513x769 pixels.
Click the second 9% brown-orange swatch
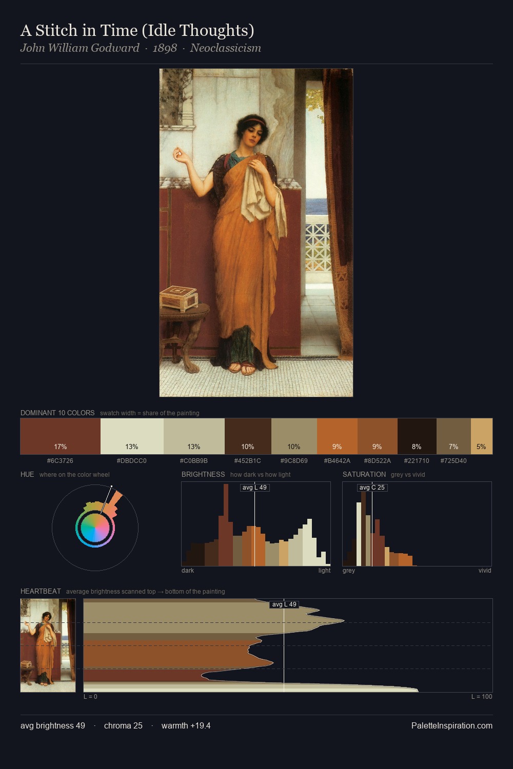377,436
